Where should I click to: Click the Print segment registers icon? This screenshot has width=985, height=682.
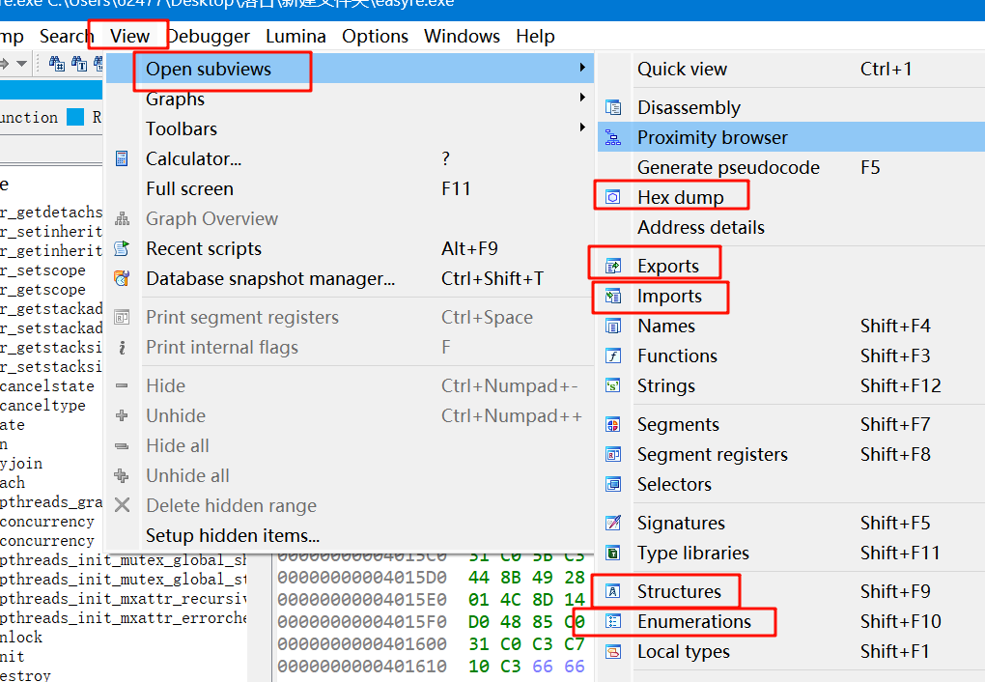(x=122, y=318)
